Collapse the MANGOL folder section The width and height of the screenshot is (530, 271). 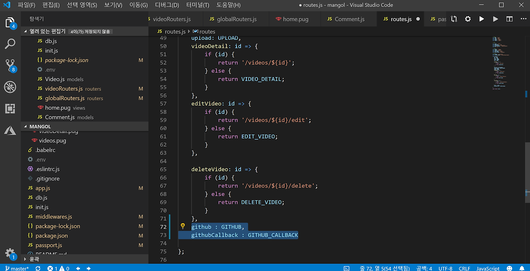(x=84, y=126)
